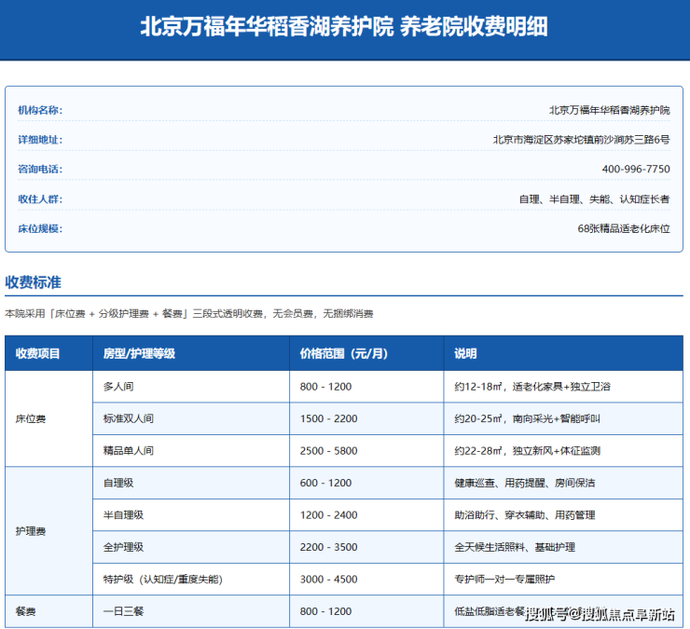The image size is (690, 629).
Task: Click the 床位规模 label
Action: [40, 228]
